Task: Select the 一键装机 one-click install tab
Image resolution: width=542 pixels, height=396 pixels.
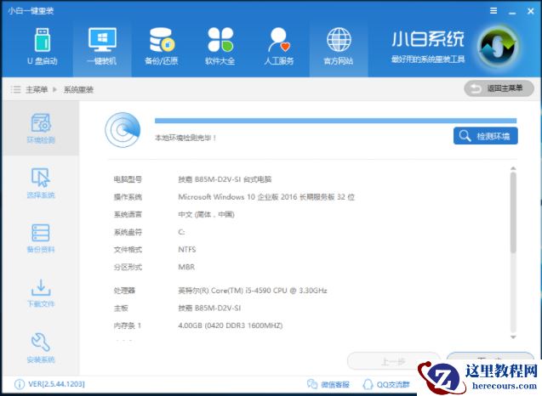Action: pyautogui.click(x=102, y=47)
